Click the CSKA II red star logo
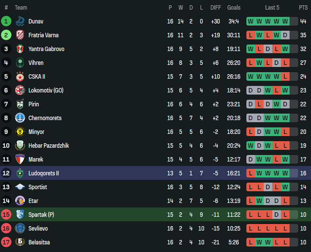This screenshot has height=252, width=311. (x=20, y=77)
